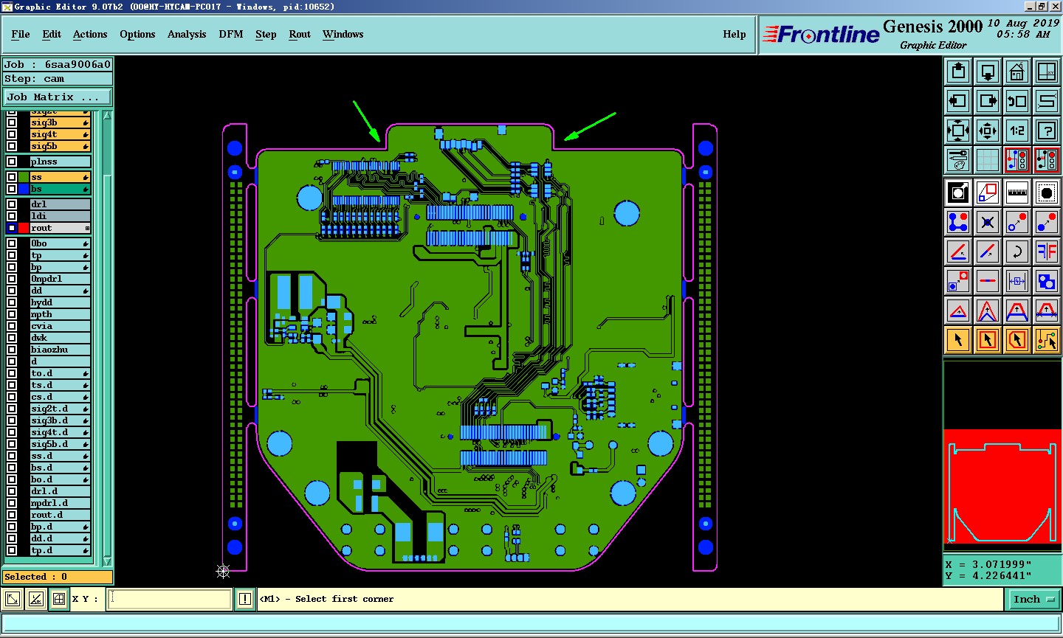1063x638 pixels.
Task: Click the blue bs layer color swatch
Action: pyautogui.click(x=24, y=189)
